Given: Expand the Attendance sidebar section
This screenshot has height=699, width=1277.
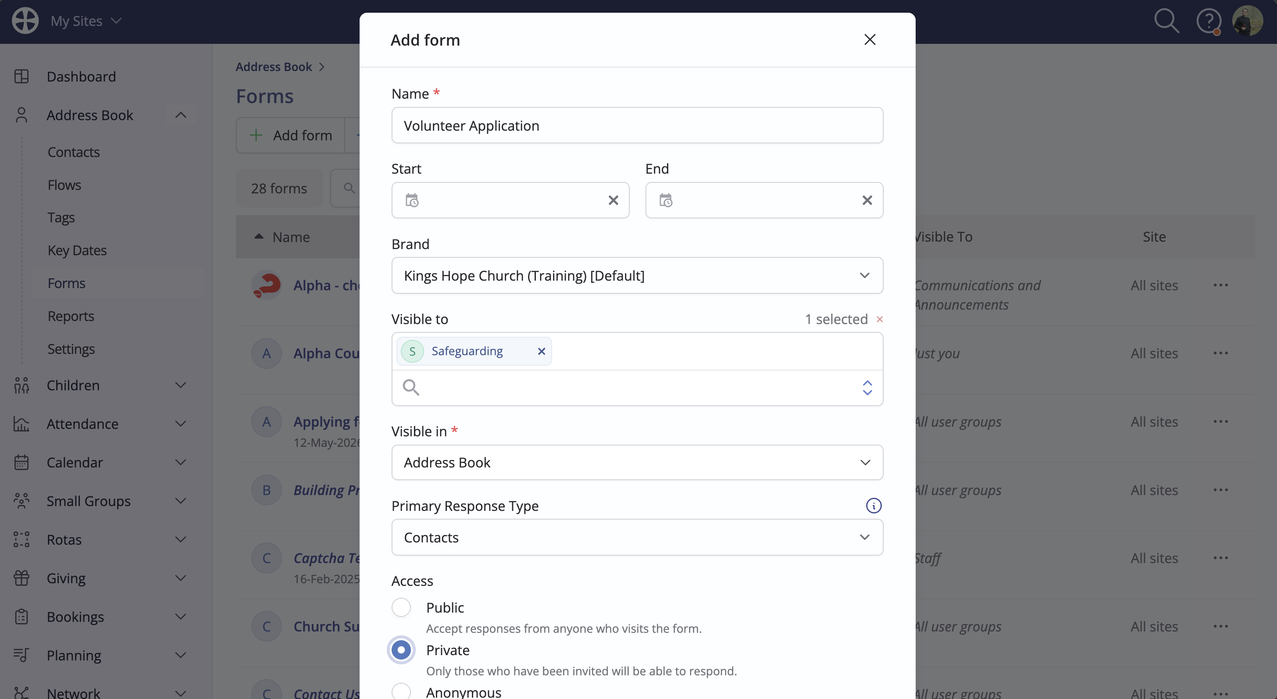Looking at the screenshot, I should point(181,424).
